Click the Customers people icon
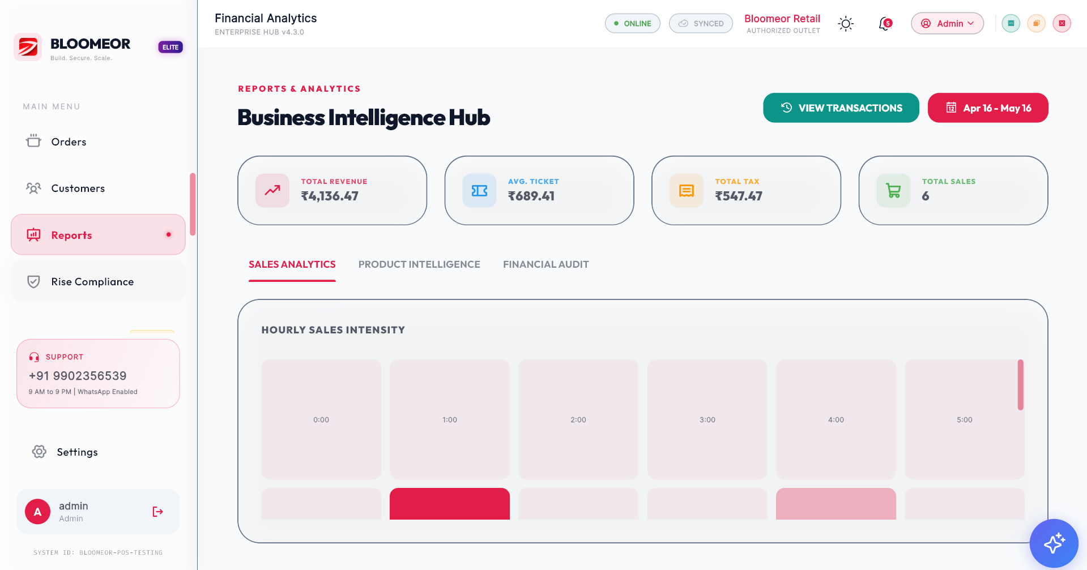The image size is (1087, 570). point(33,188)
